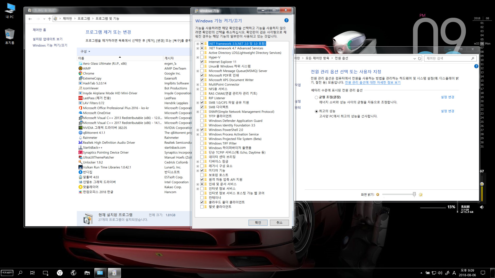Select the qBittorrent 4.1.1 program icon
The height and width of the screenshot is (278, 495).
(x=80, y=133)
